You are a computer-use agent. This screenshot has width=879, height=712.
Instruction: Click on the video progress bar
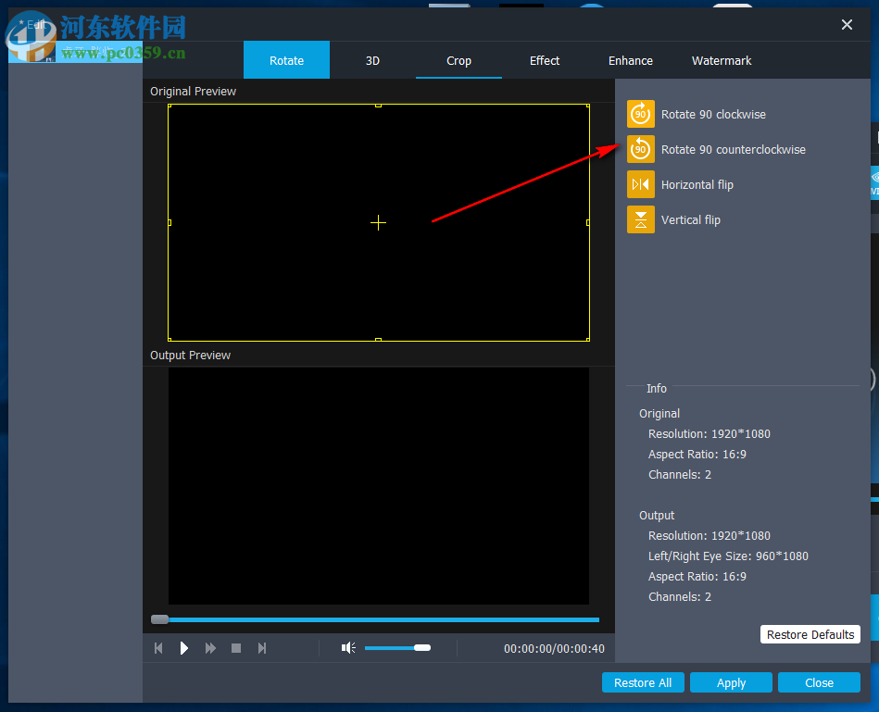[375, 619]
